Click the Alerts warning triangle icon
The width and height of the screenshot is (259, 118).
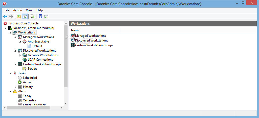15,91
